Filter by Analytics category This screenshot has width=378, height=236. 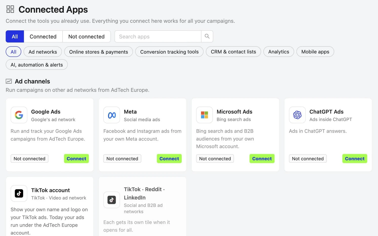tap(279, 52)
